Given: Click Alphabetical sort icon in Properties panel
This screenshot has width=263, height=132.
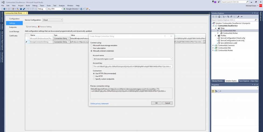Looking at the screenshot, I should coord(216,91).
